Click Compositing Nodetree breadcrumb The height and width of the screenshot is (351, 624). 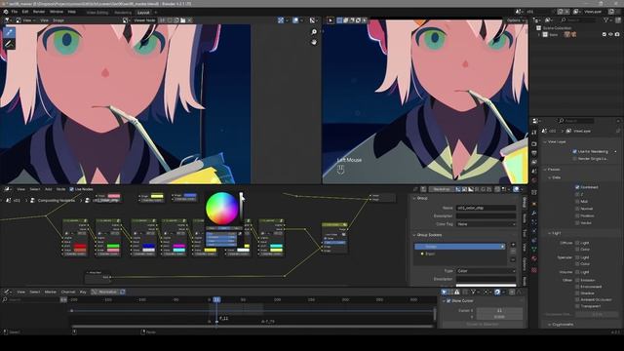57,201
